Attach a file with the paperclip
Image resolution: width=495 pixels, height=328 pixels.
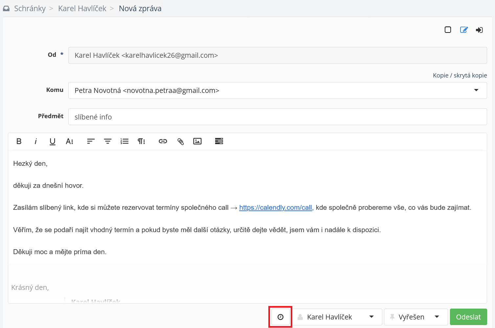click(180, 141)
